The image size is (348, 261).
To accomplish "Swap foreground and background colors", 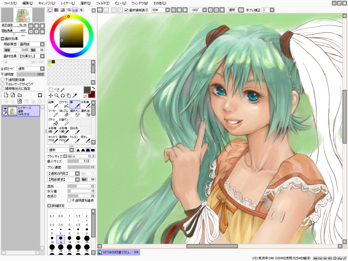I will click(93, 88).
